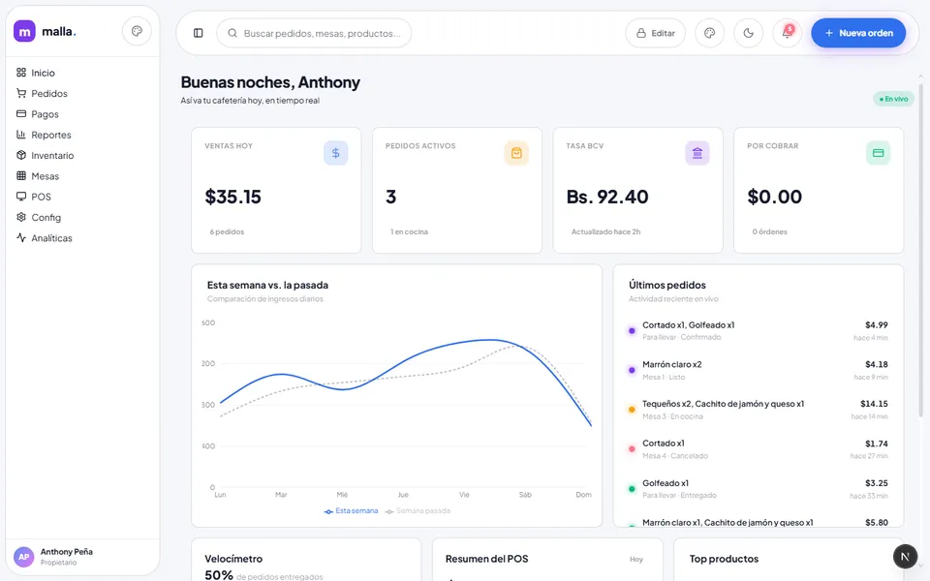This screenshot has height=581, width=930.
Task: Click the $14.15 order amount
Action: (x=874, y=404)
